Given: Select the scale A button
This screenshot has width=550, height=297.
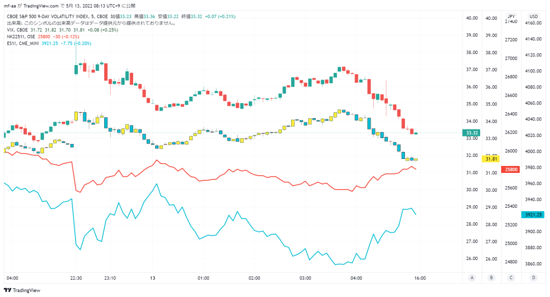Looking at the screenshot, I should click(472, 278).
